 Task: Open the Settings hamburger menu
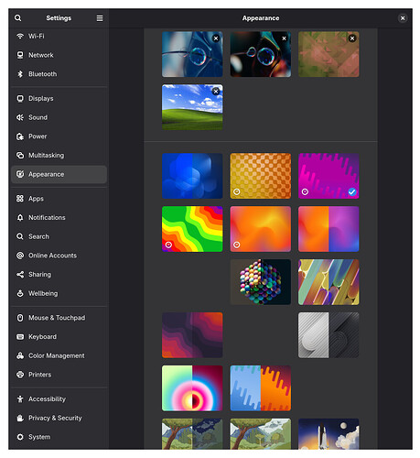pos(100,18)
